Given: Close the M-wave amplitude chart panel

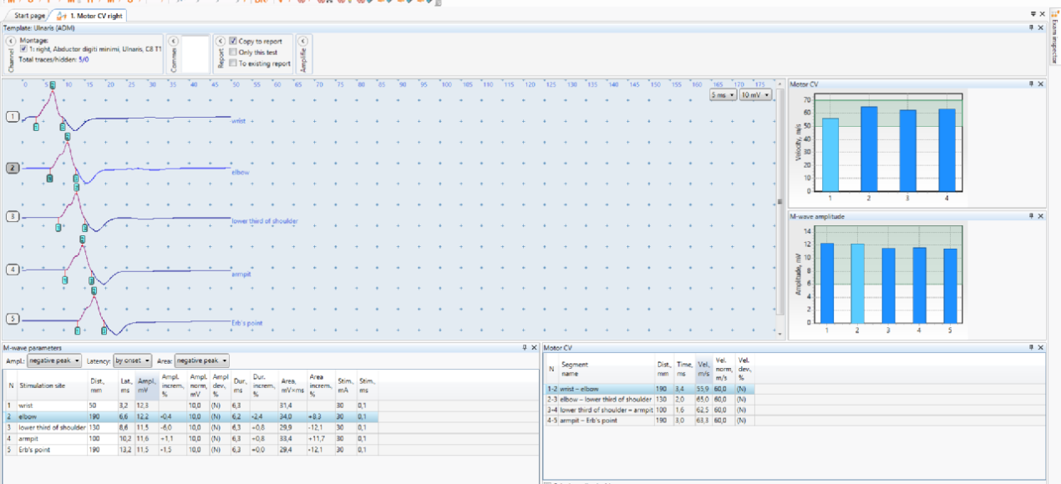Looking at the screenshot, I should tap(1040, 216).
